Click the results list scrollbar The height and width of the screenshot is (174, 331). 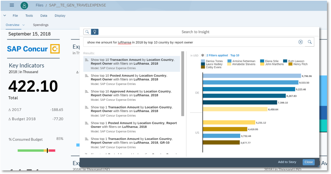pos(183,84)
